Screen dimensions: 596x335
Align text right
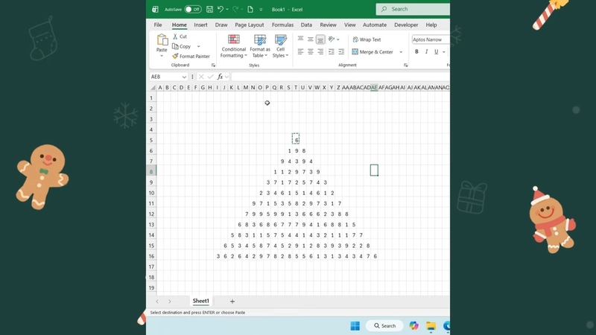click(x=320, y=51)
